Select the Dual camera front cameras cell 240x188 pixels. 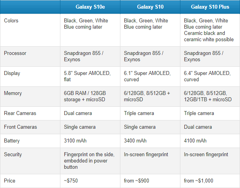click(198, 127)
